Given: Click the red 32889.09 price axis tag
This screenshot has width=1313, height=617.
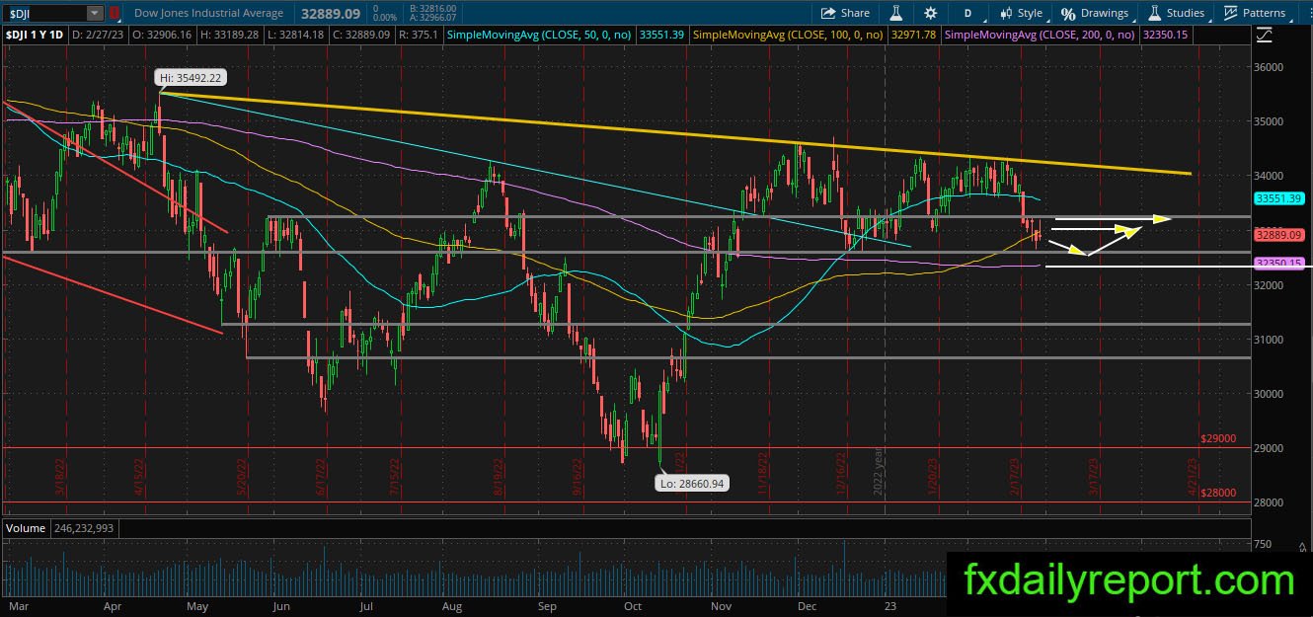Looking at the screenshot, I should pos(1280,235).
